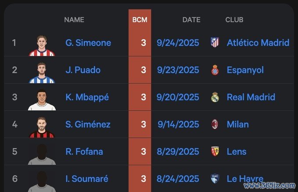Open J. Puado's player avatar
298x192 pixels.
click(x=42, y=72)
